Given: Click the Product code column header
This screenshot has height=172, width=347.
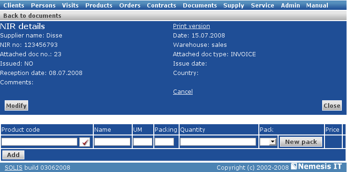Looking at the screenshot, I should click(47, 129).
